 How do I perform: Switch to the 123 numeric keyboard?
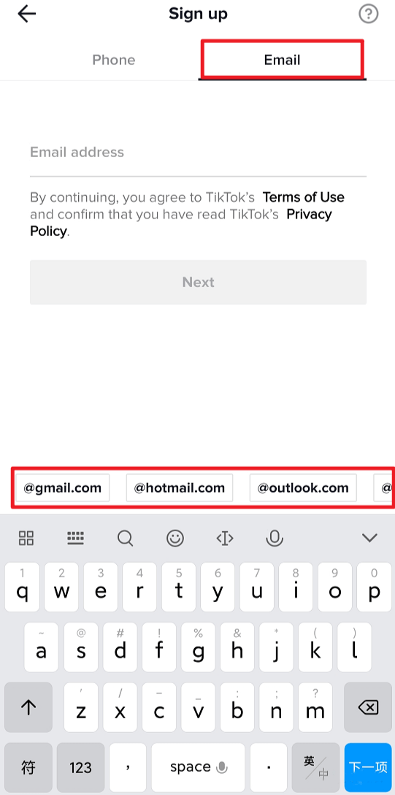point(80,767)
